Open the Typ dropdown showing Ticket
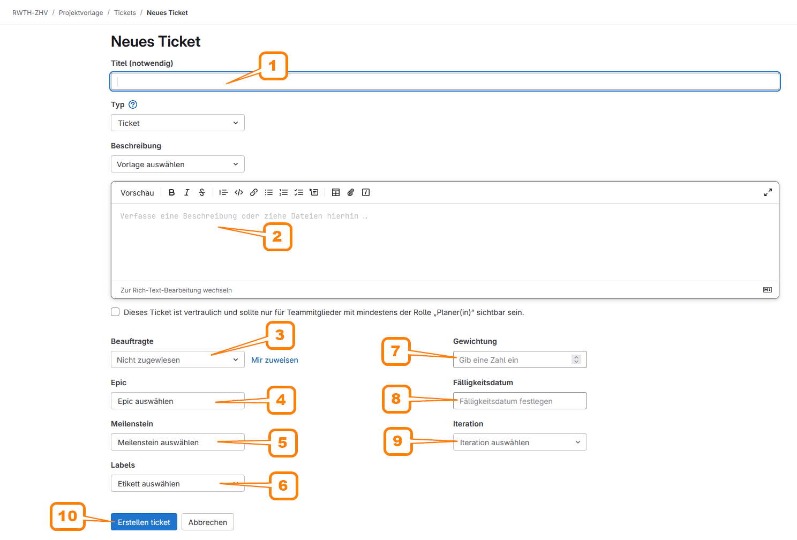Image resolution: width=797 pixels, height=540 pixels. 178,123
